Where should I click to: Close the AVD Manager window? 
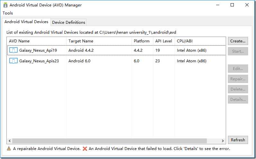pos(247,5)
